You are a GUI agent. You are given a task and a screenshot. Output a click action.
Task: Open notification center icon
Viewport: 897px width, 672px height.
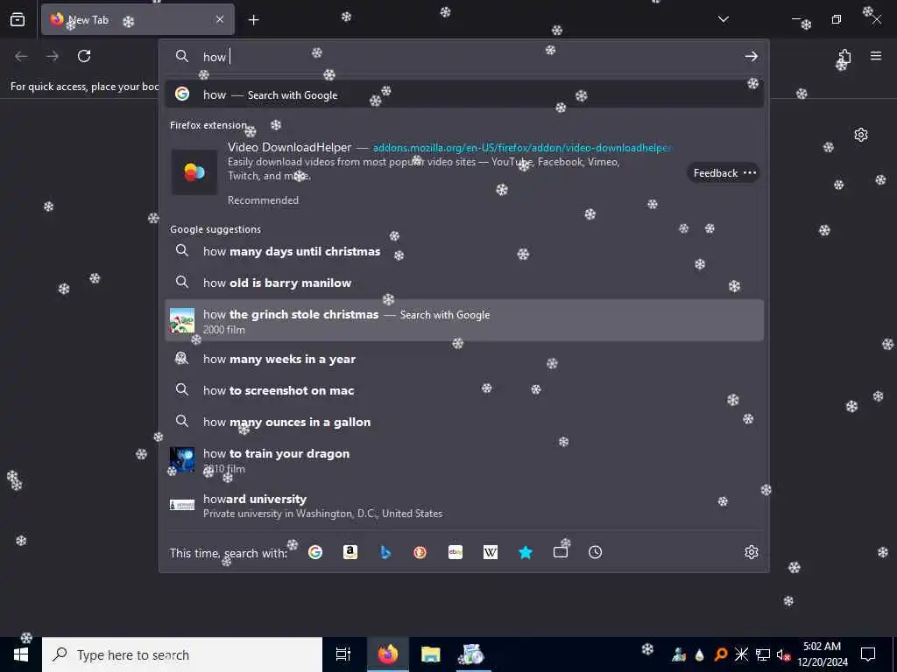pos(868,654)
